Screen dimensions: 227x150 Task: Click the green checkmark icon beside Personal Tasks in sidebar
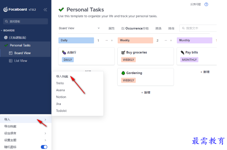(x=6, y=45)
